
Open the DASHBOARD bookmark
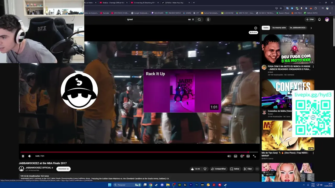(x=158, y=13)
